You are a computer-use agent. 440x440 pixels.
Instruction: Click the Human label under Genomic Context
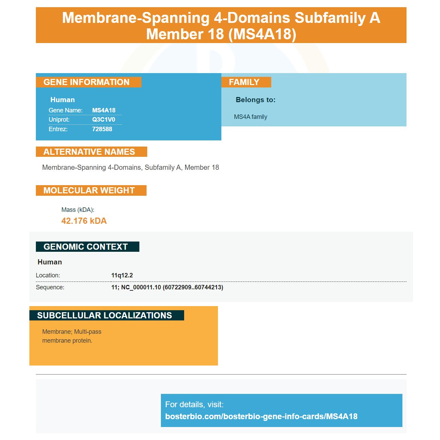click(x=50, y=262)
